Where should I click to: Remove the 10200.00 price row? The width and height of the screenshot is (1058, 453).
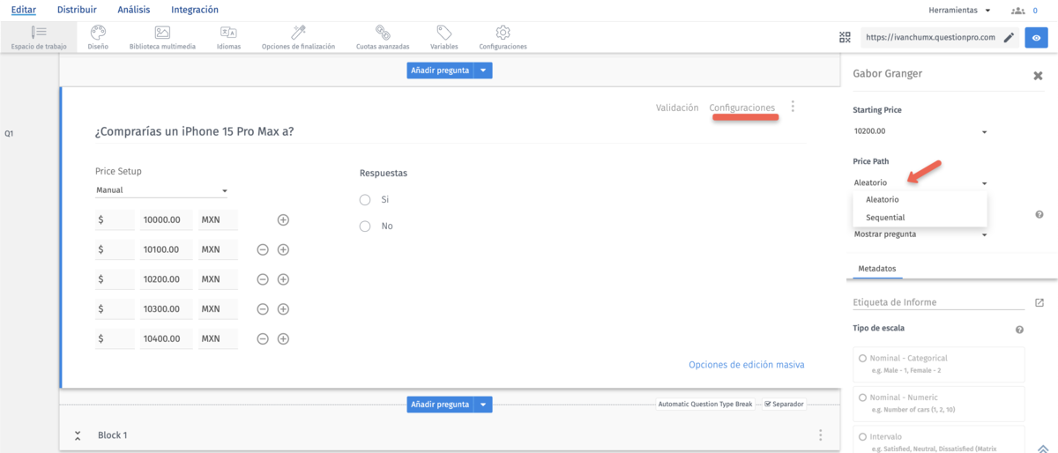click(263, 279)
